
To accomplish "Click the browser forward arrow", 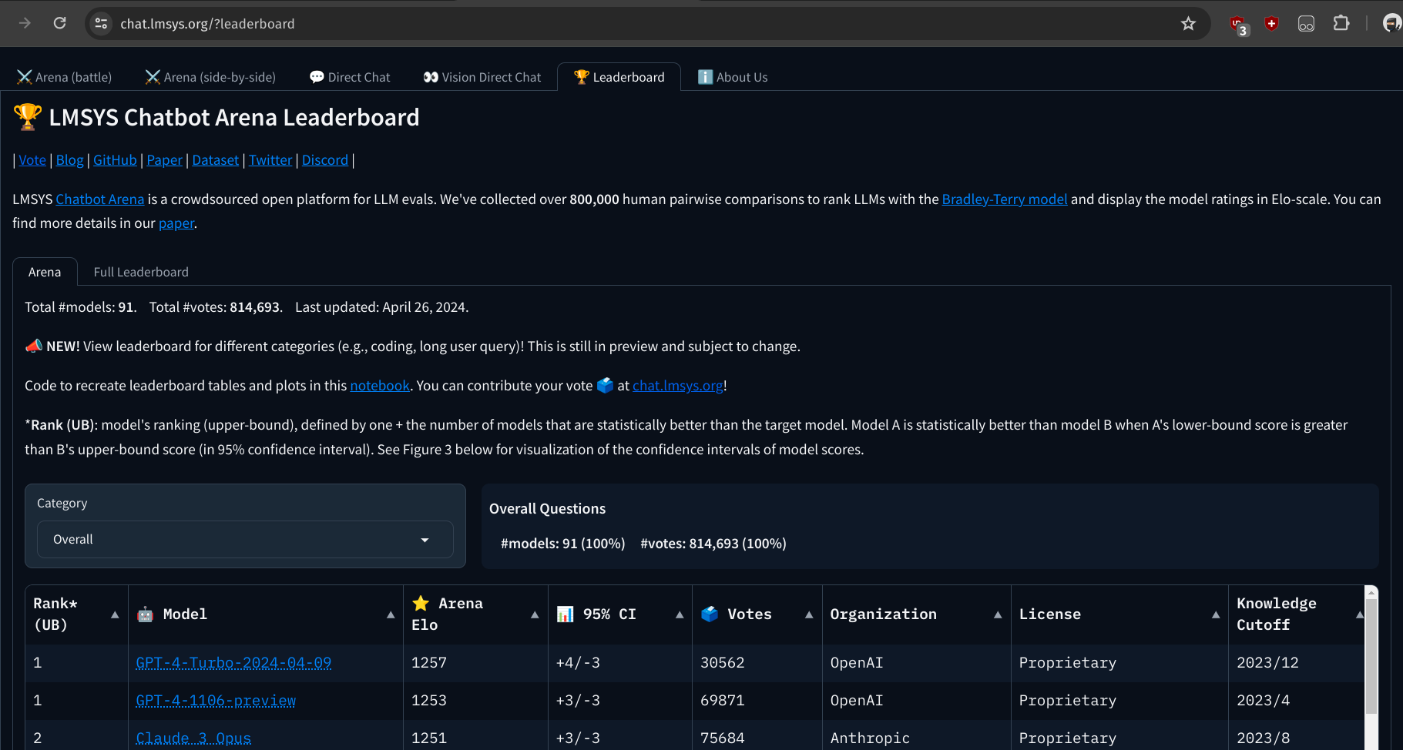I will point(25,23).
